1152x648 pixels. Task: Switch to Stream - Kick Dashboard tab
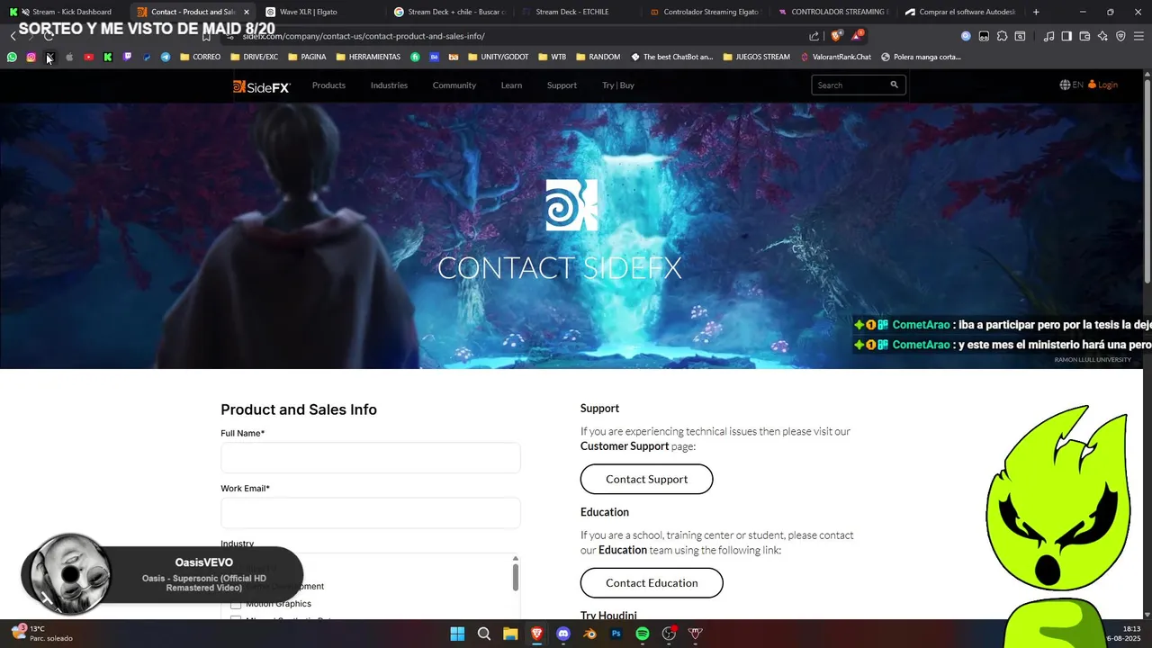pyautogui.click(x=65, y=12)
